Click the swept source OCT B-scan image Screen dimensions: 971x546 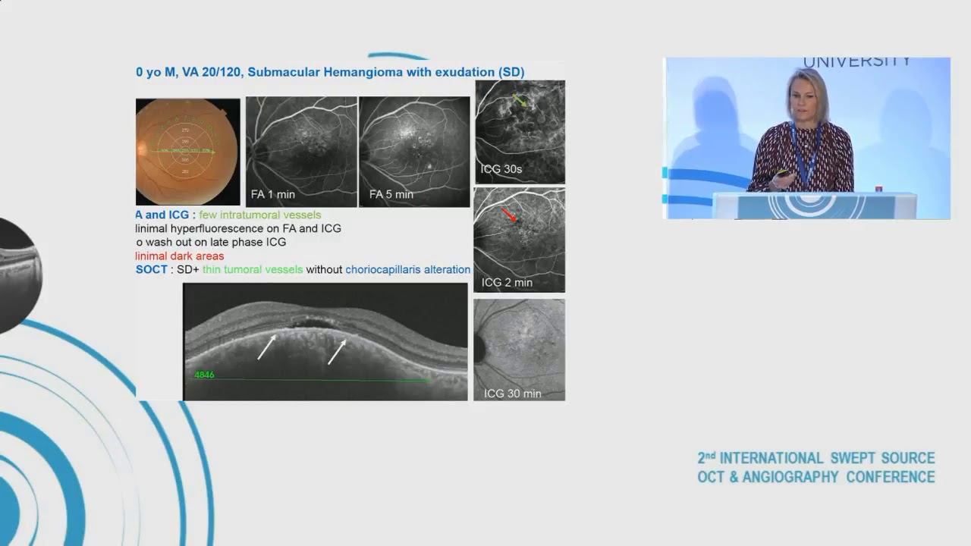tap(325, 341)
